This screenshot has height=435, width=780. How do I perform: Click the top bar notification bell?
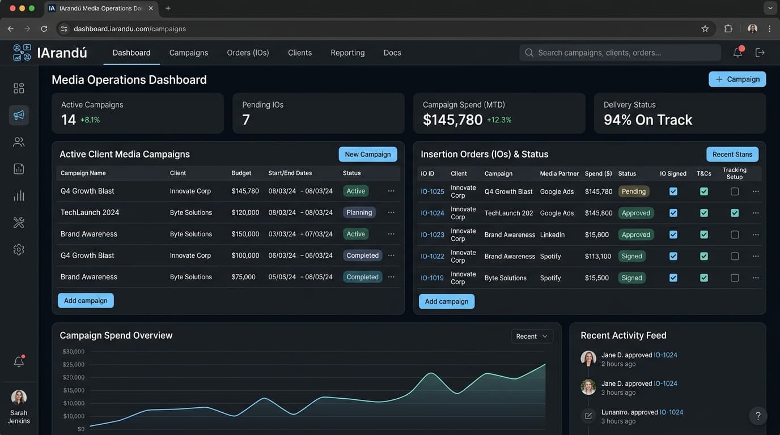click(x=737, y=52)
